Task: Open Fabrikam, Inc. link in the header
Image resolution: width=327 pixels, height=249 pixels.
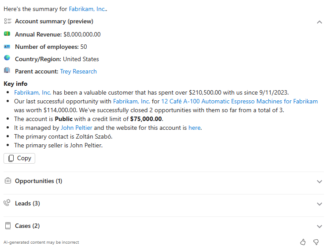Action: click(87, 9)
